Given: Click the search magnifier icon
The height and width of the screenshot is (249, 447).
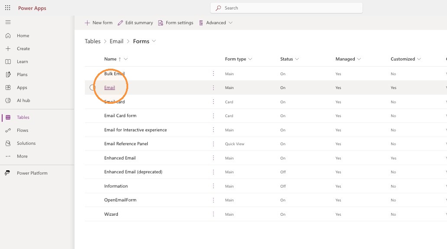Looking at the screenshot, I should [x=218, y=8].
